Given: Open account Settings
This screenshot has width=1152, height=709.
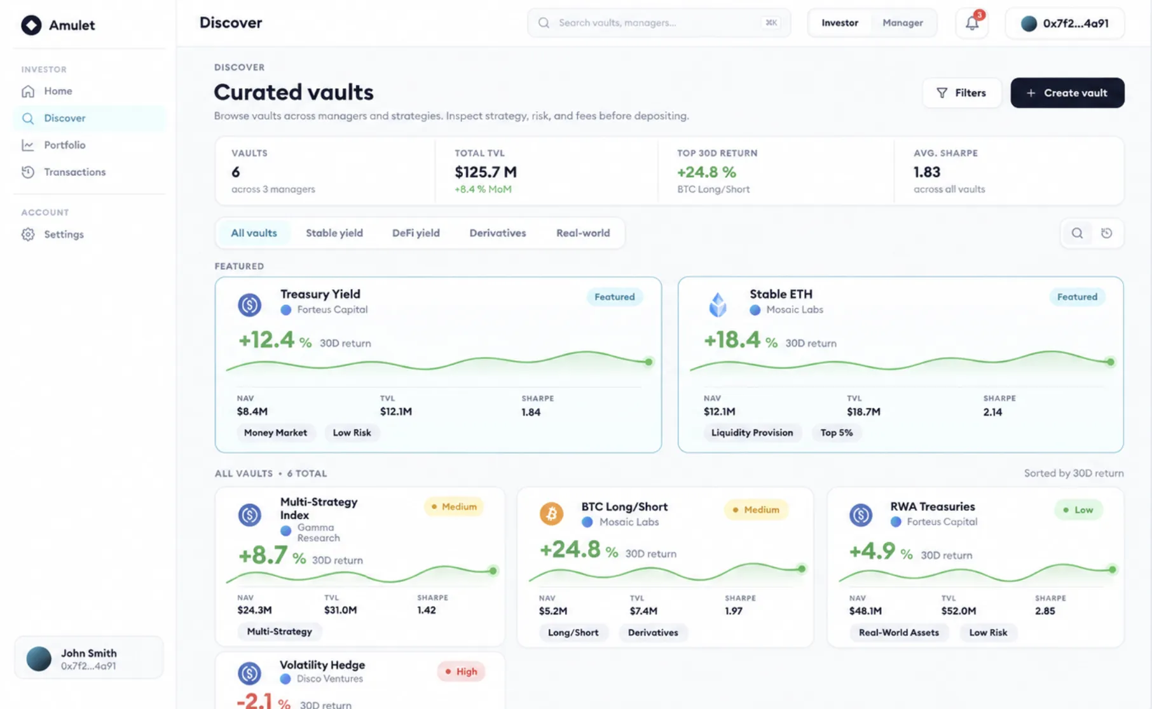Looking at the screenshot, I should 89,234.
